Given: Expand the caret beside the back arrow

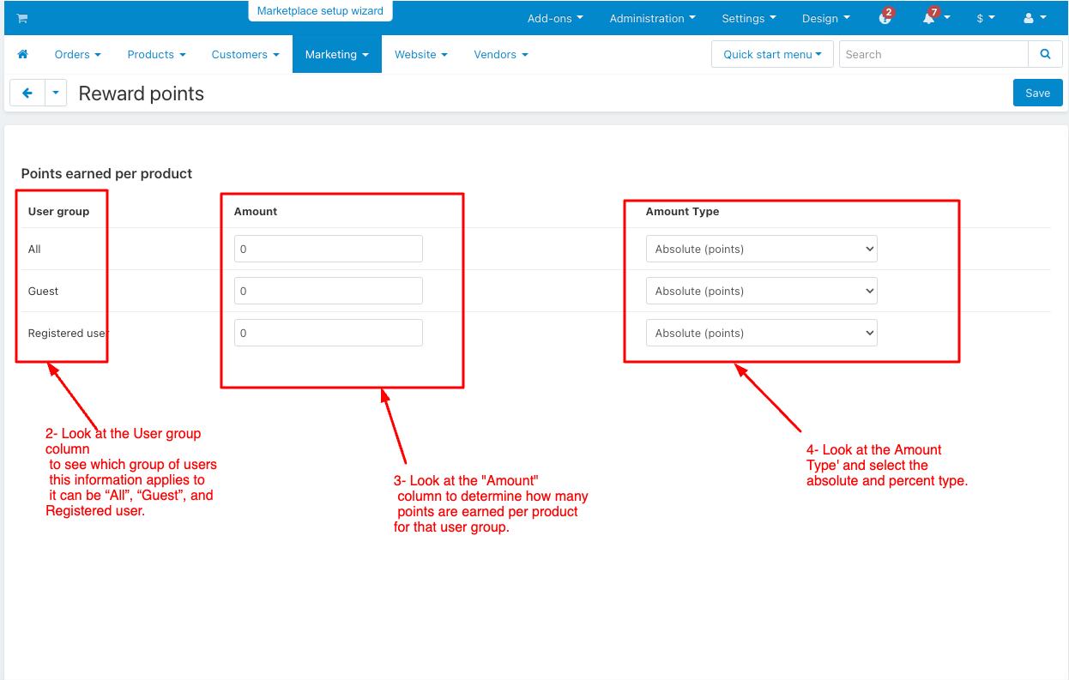Looking at the screenshot, I should pyautogui.click(x=56, y=93).
